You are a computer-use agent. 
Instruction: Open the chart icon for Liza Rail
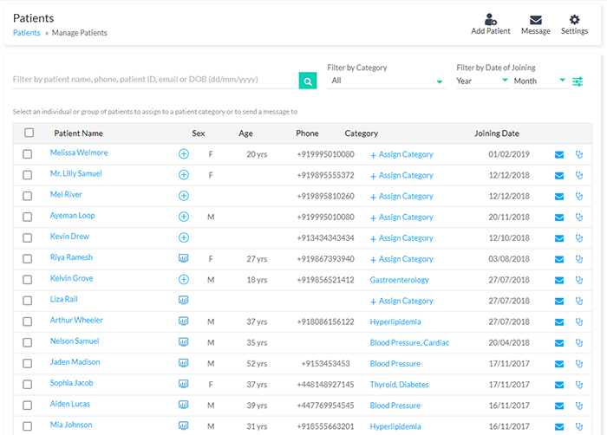(x=184, y=300)
